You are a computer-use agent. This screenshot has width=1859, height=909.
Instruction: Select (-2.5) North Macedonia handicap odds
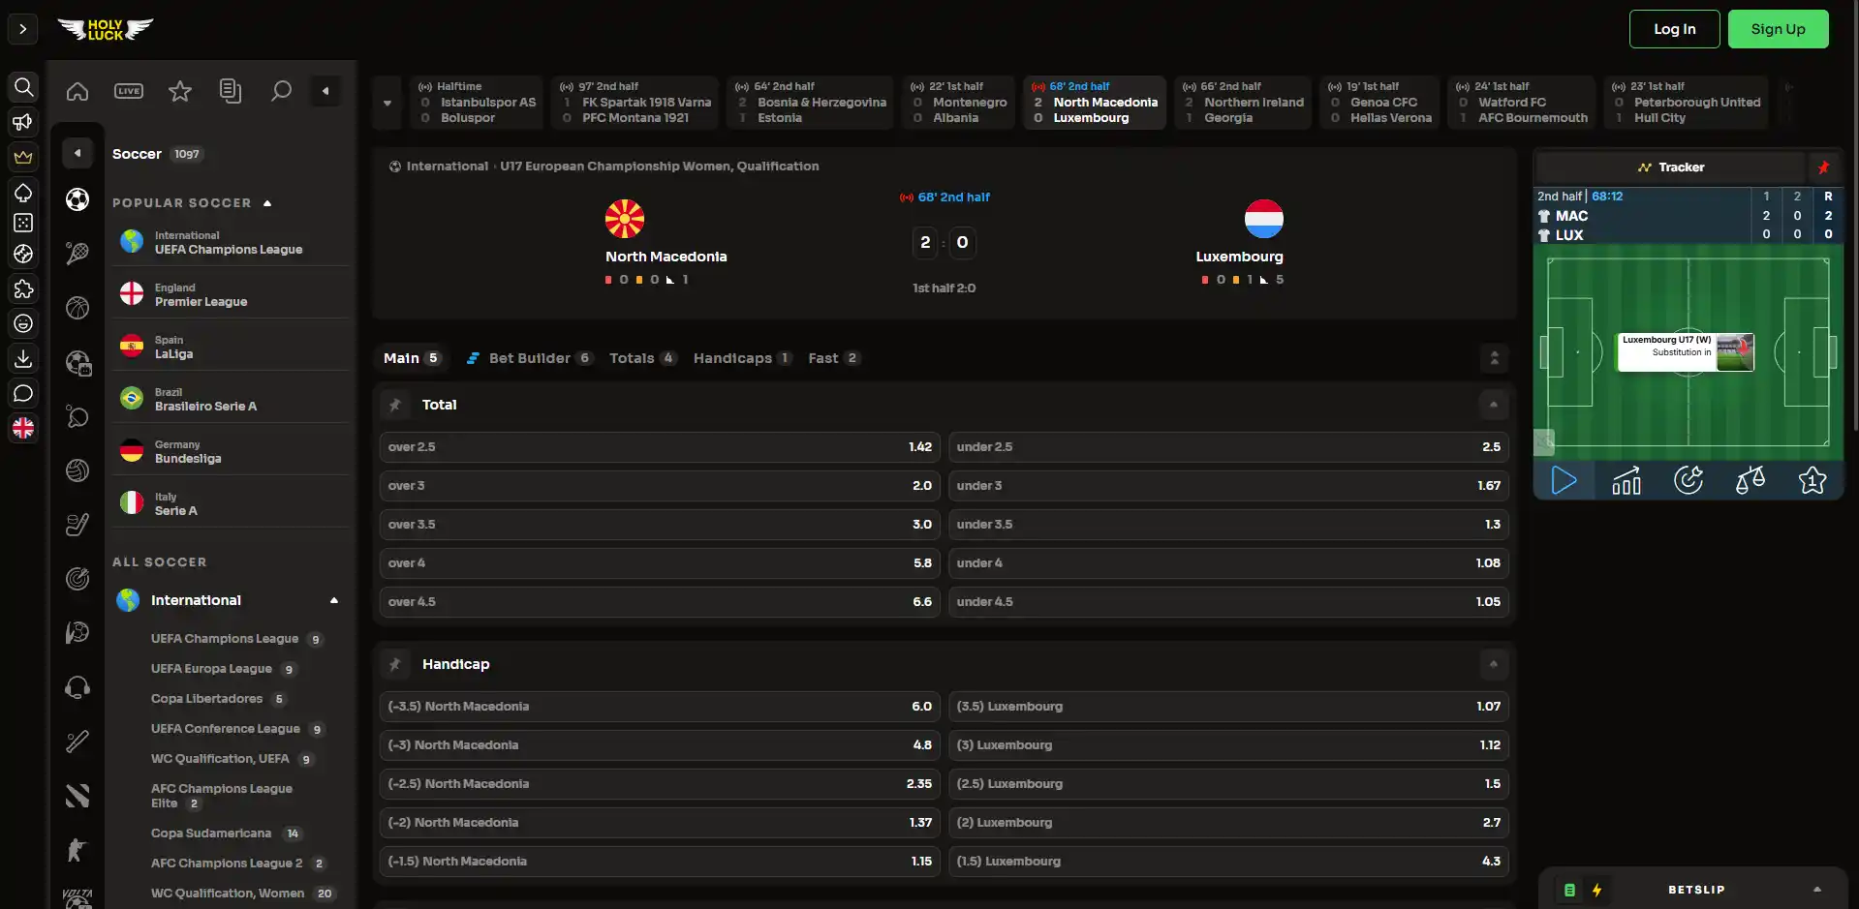[x=660, y=784]
